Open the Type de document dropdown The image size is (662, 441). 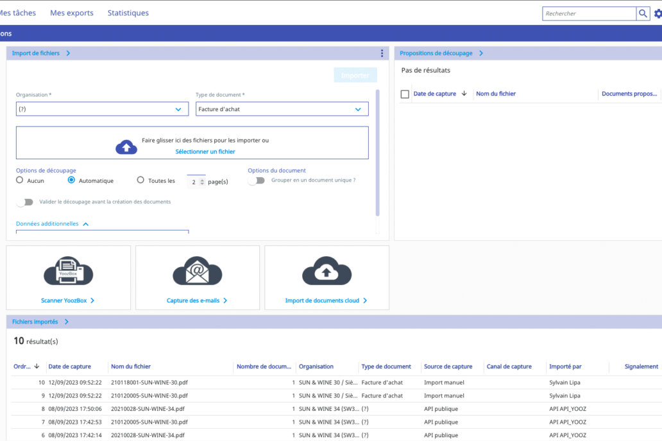pos(282,109)
